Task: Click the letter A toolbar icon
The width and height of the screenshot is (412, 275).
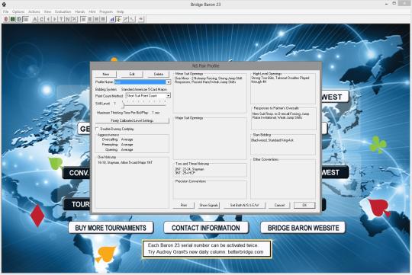Action: click(35, 19)
